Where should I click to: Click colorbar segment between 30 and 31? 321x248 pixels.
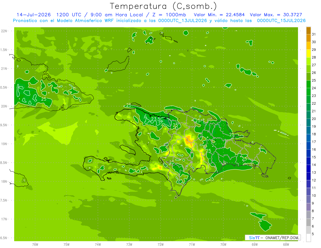coord(308,38)
